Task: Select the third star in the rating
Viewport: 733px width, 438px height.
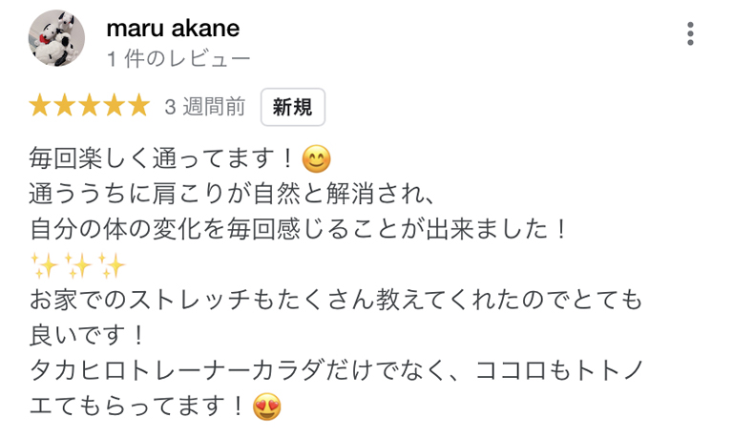Action: pyautogui.click(x=90, y=106)
